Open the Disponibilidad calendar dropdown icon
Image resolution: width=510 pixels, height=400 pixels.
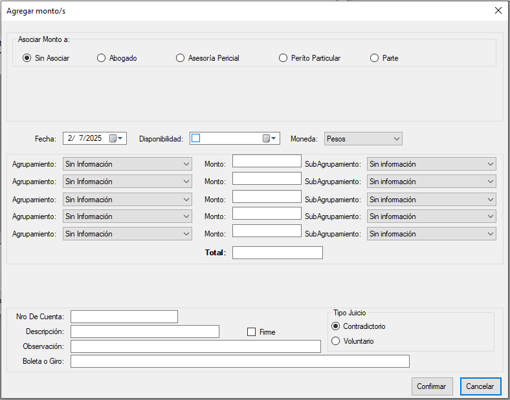[x=269, y=138]
